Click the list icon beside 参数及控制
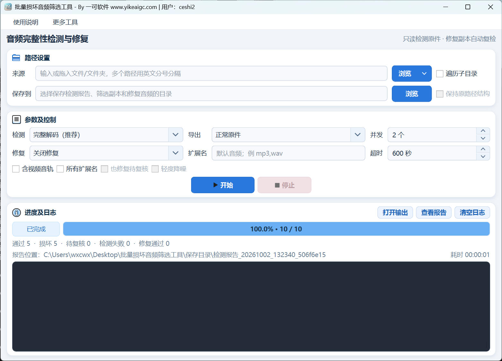 [16, 120]
